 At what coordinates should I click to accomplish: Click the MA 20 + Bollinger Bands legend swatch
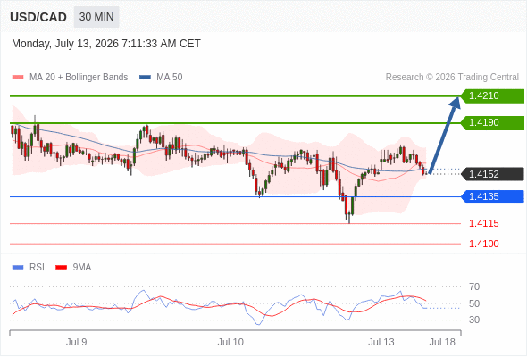tap(18, 78)
